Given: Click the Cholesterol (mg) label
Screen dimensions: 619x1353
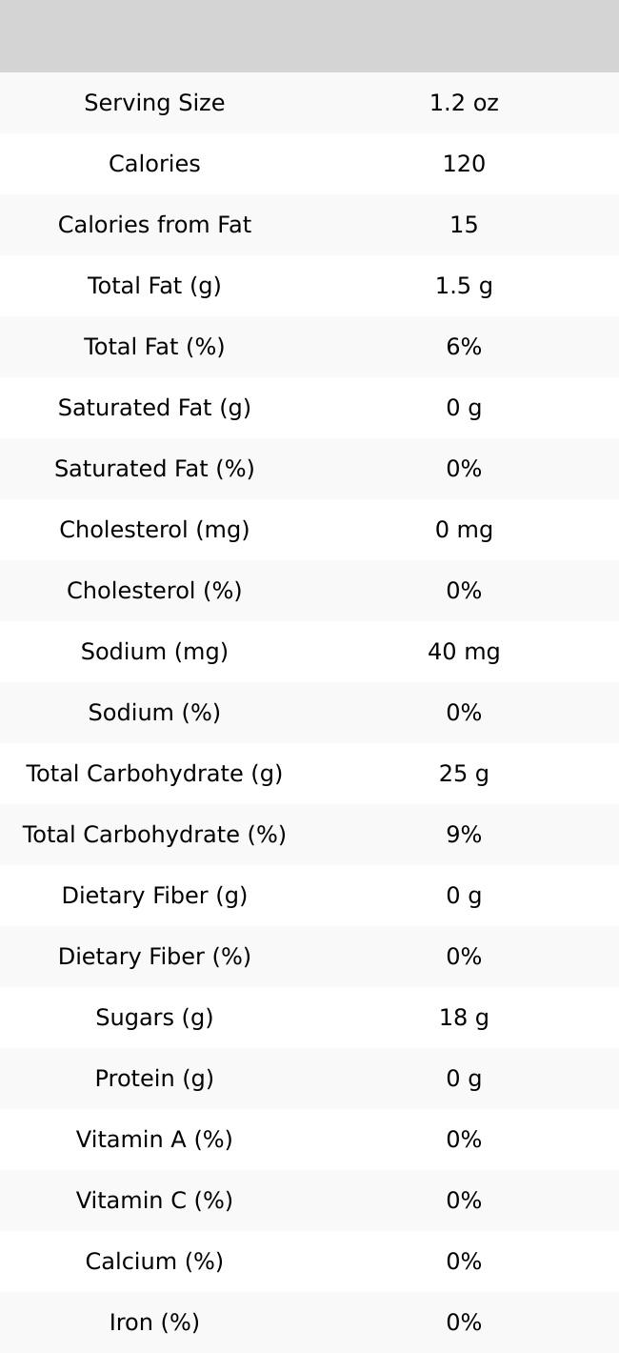Looking at the screenshot, I should (154, 530).
